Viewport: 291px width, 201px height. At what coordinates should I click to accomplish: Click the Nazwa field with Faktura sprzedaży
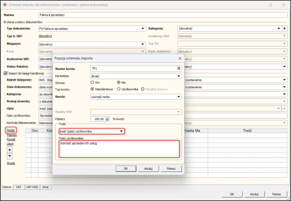[x=163, y=15]
